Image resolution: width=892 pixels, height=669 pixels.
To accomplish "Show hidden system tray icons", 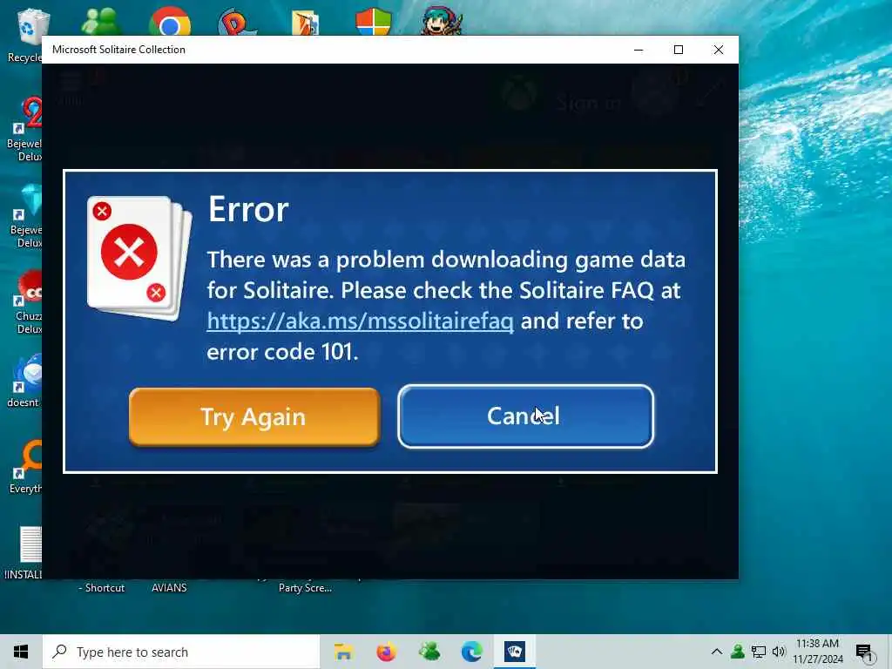I will (x=717, y=652).
